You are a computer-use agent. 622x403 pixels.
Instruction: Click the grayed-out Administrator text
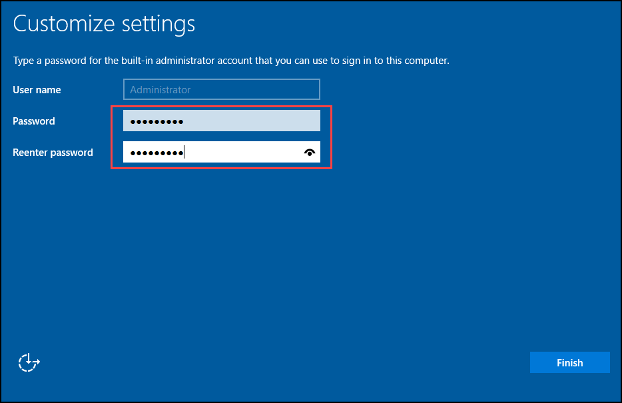[x=160, y=90]
